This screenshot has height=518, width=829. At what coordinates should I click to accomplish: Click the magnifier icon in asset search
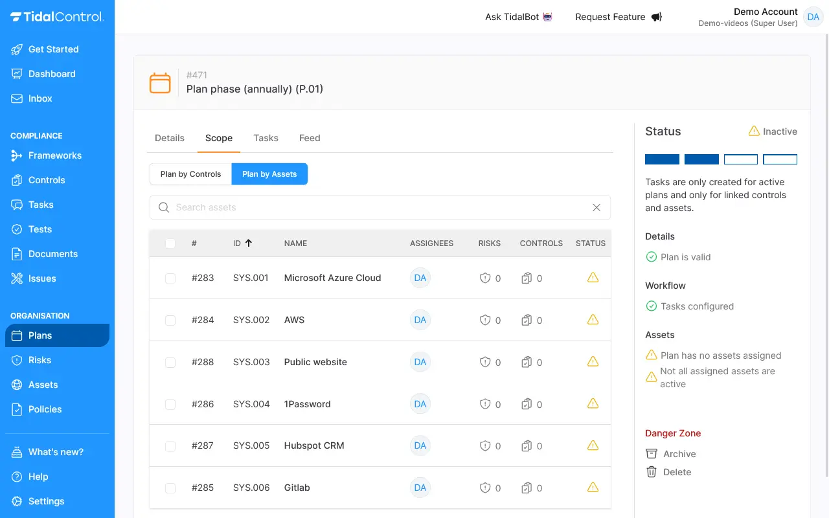click(164, 207)
